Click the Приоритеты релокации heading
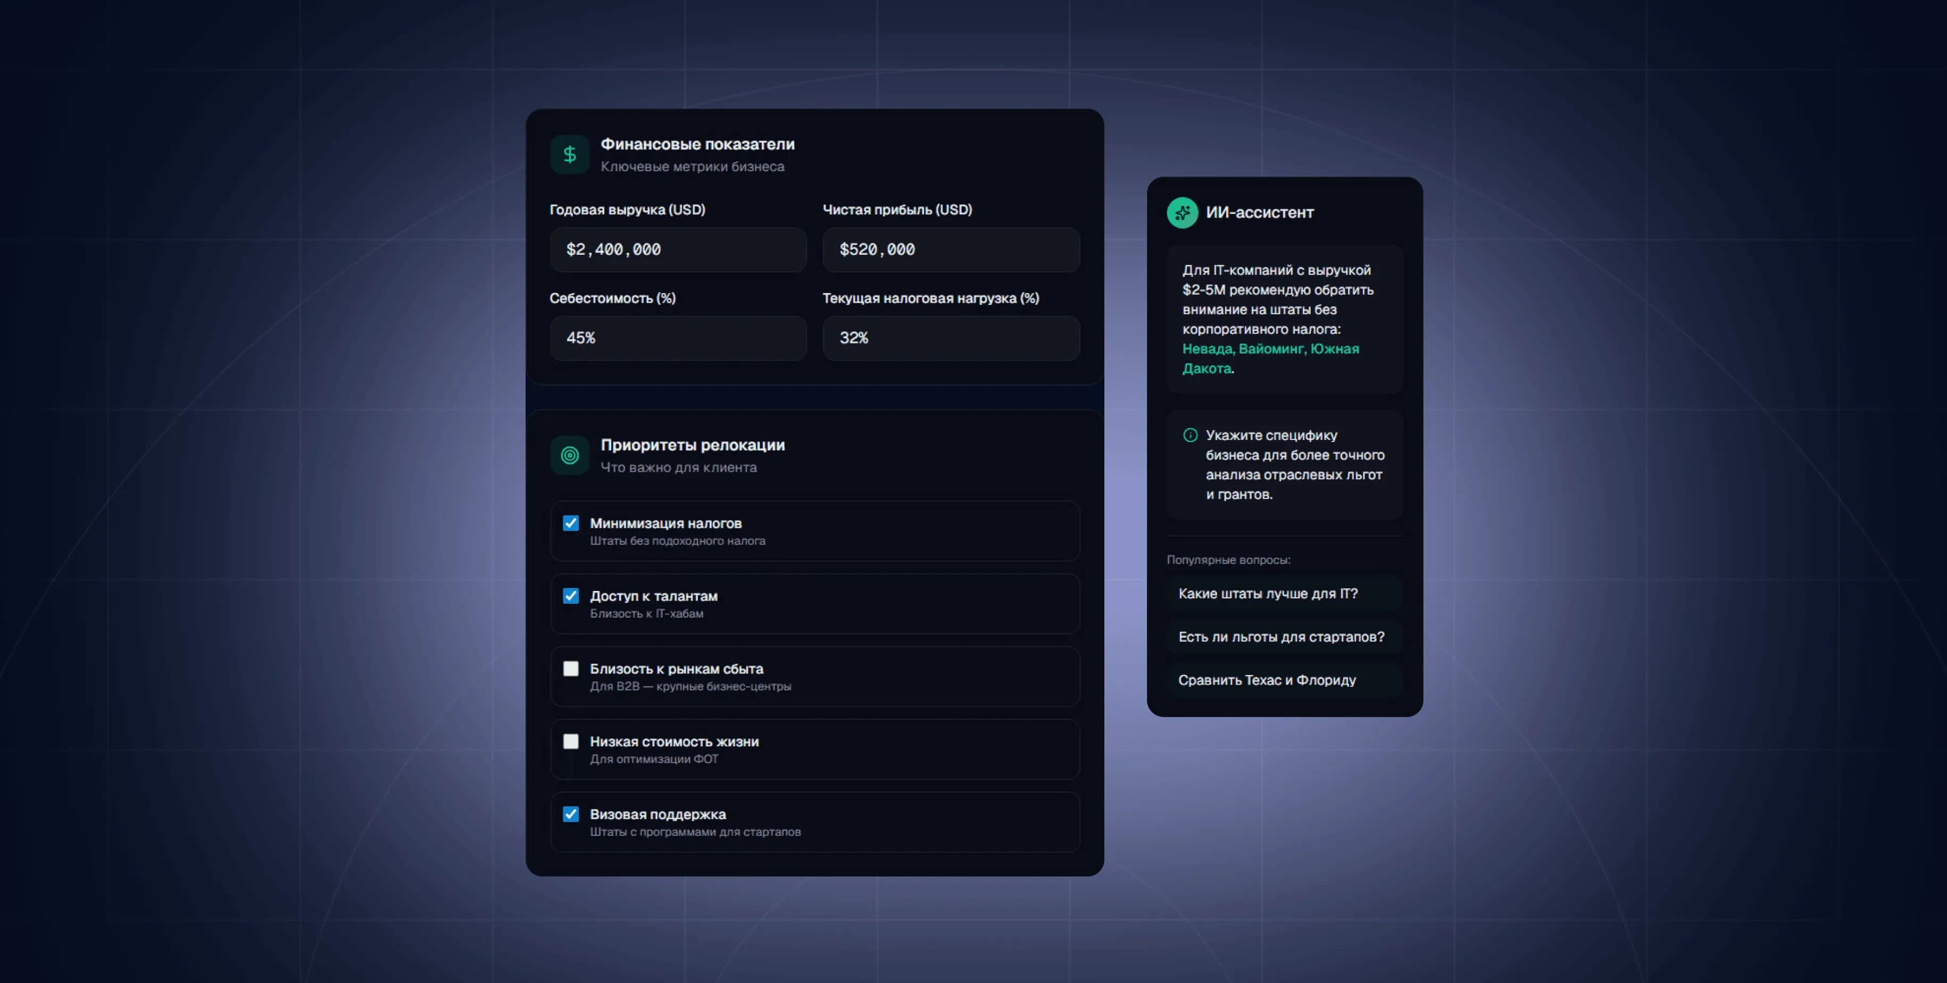Screen dimensions: 1947x983 tap(692, 445)
